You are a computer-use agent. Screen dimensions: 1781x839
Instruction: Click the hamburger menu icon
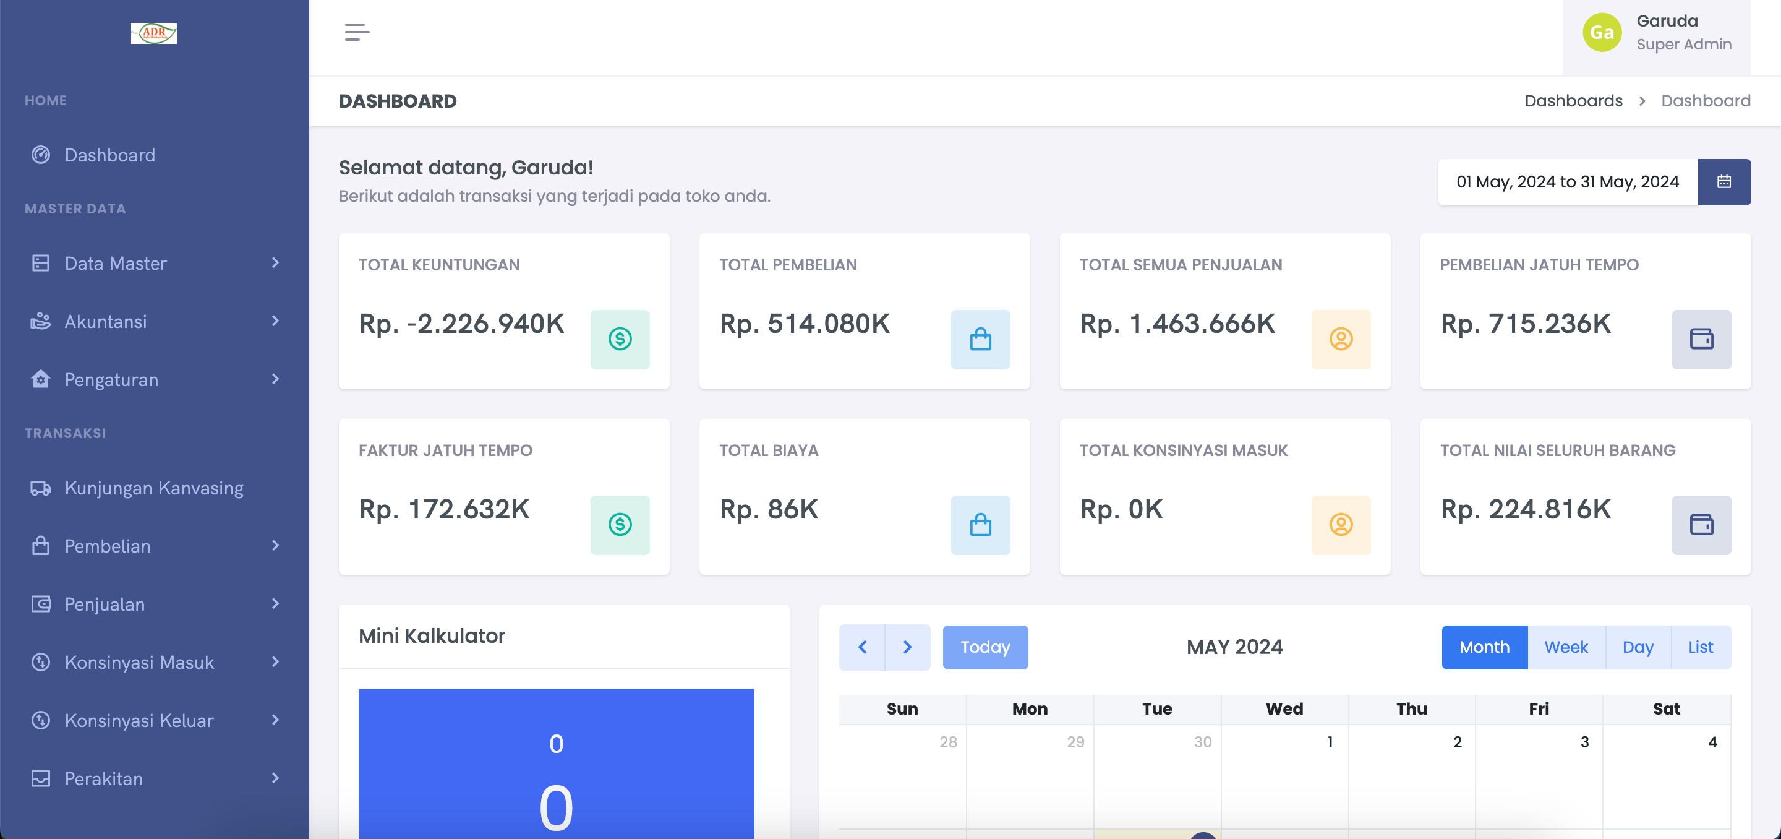pyautogui.click(x=358, y=32)
